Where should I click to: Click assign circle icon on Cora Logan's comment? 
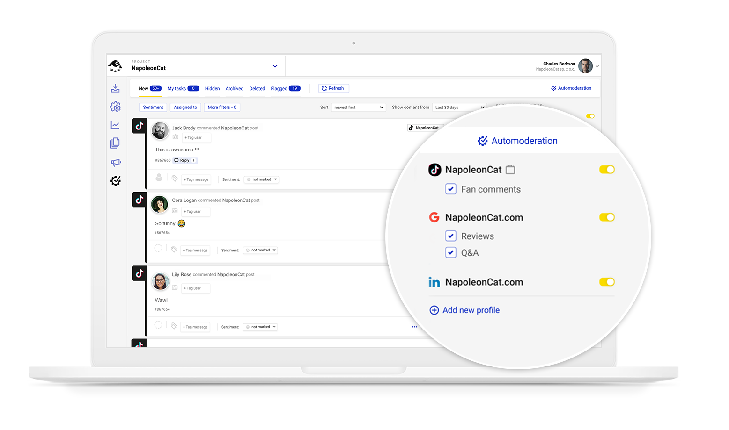(158, 248)
